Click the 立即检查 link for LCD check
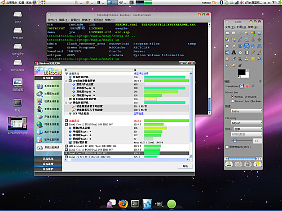The height and width of the screenshot is (211, 282). coord(138,114)
